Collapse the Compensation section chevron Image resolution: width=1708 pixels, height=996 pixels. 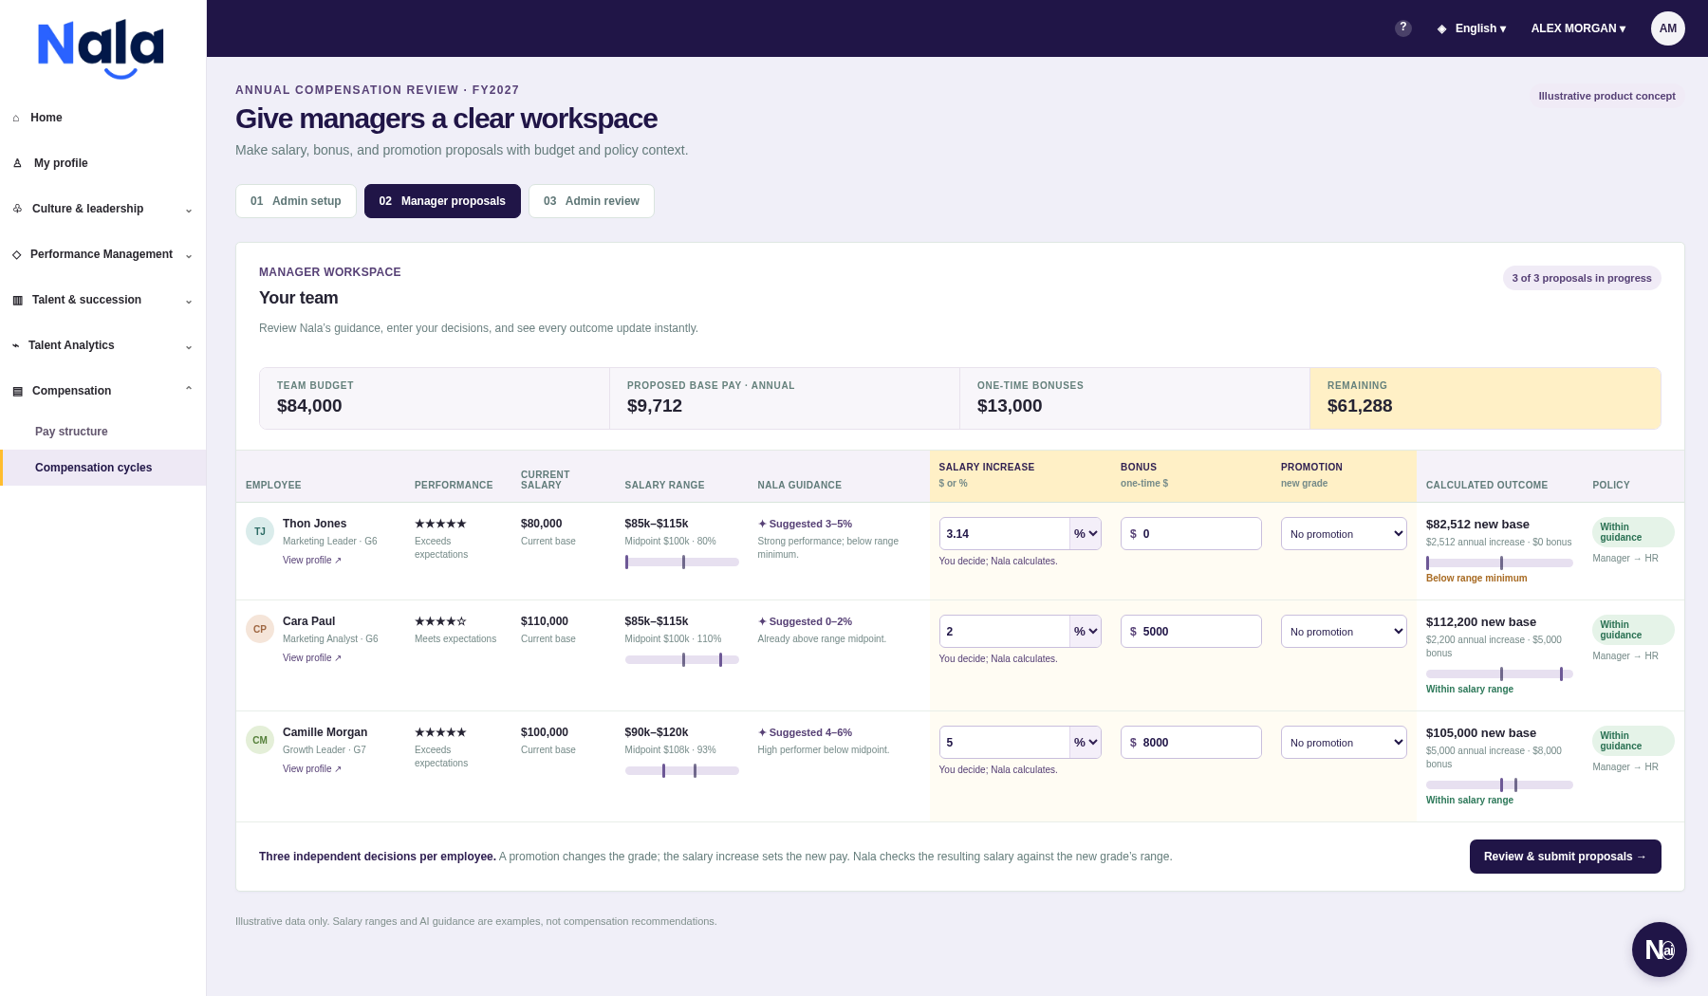pyautogui.click(x=189, y=390)
